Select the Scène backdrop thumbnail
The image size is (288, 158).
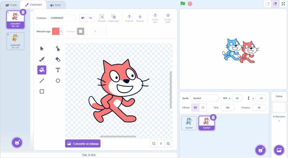279,107
